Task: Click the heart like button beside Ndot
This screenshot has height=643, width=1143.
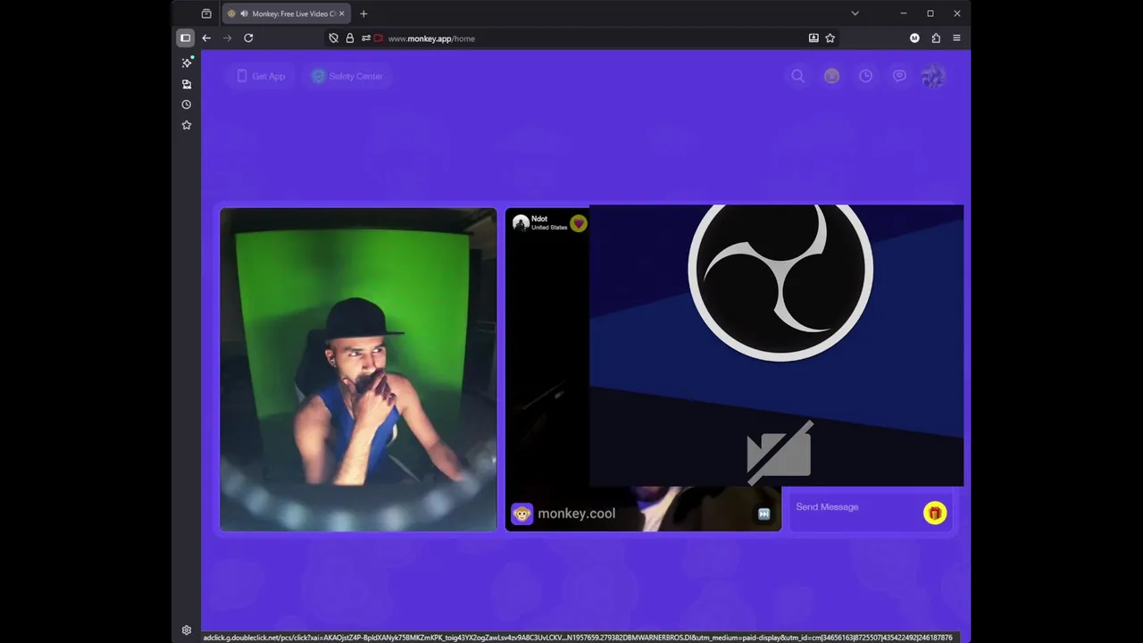Action: (579, 223)
